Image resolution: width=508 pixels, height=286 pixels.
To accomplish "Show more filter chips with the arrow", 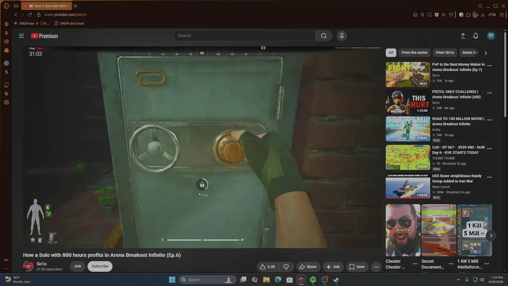I will click(x=486, y=53).
